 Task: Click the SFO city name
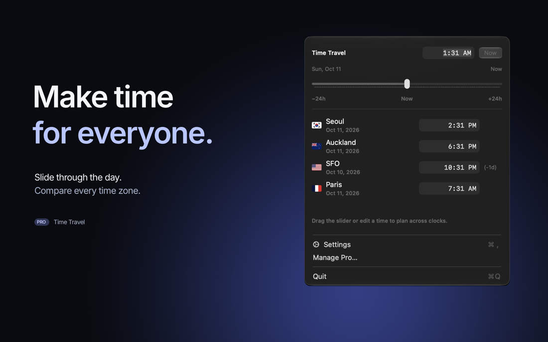[x=333, y=163]
